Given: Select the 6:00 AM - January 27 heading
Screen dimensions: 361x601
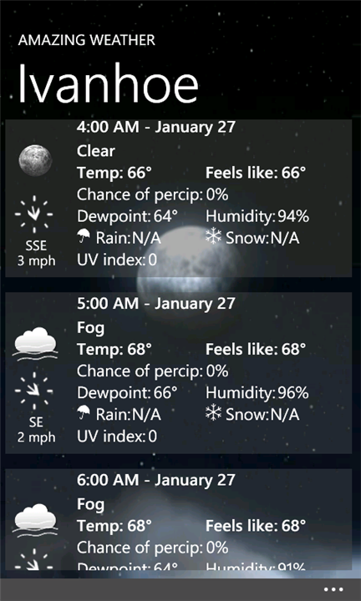Looking at the screenshot, I should pyautogui.click(x=155, y=479).
